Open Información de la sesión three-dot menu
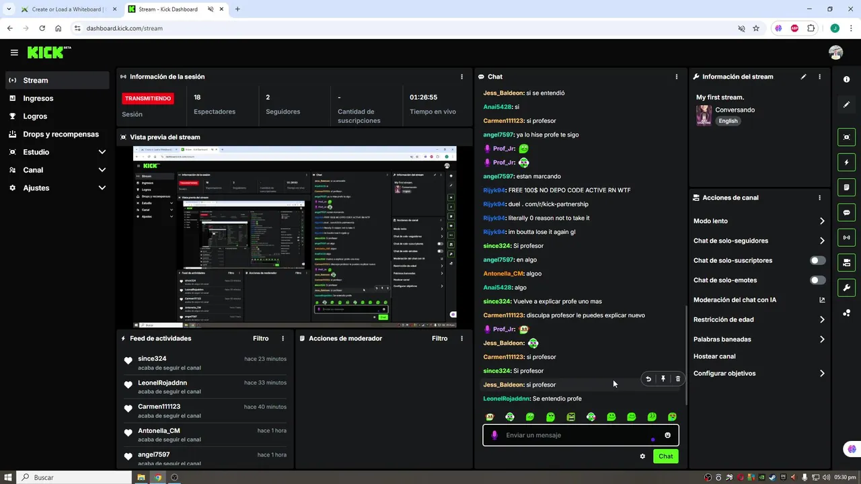This screenshot has height=484, width=861. pos(461,77)
